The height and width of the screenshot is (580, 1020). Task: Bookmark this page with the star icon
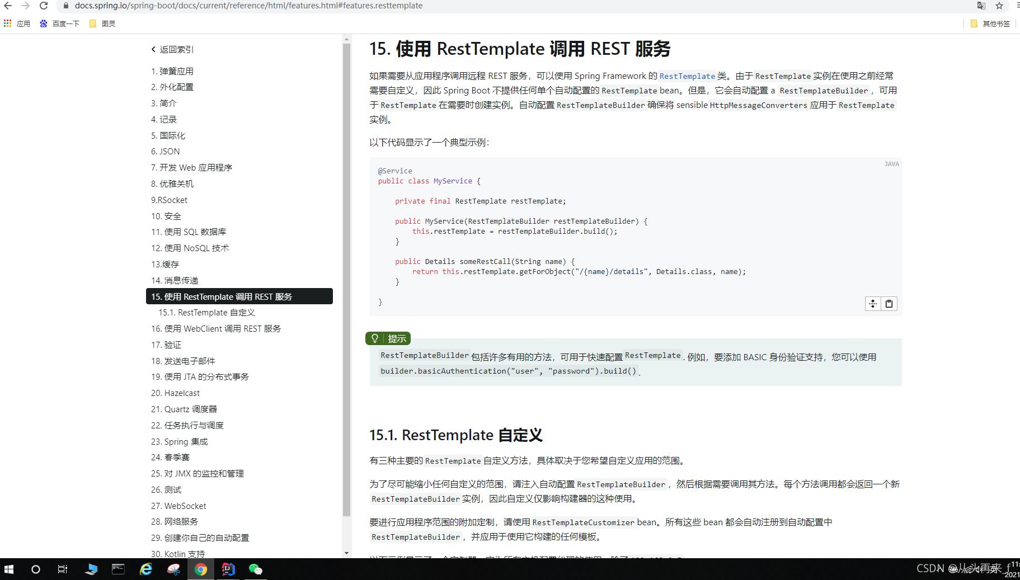tap(999, 6)
